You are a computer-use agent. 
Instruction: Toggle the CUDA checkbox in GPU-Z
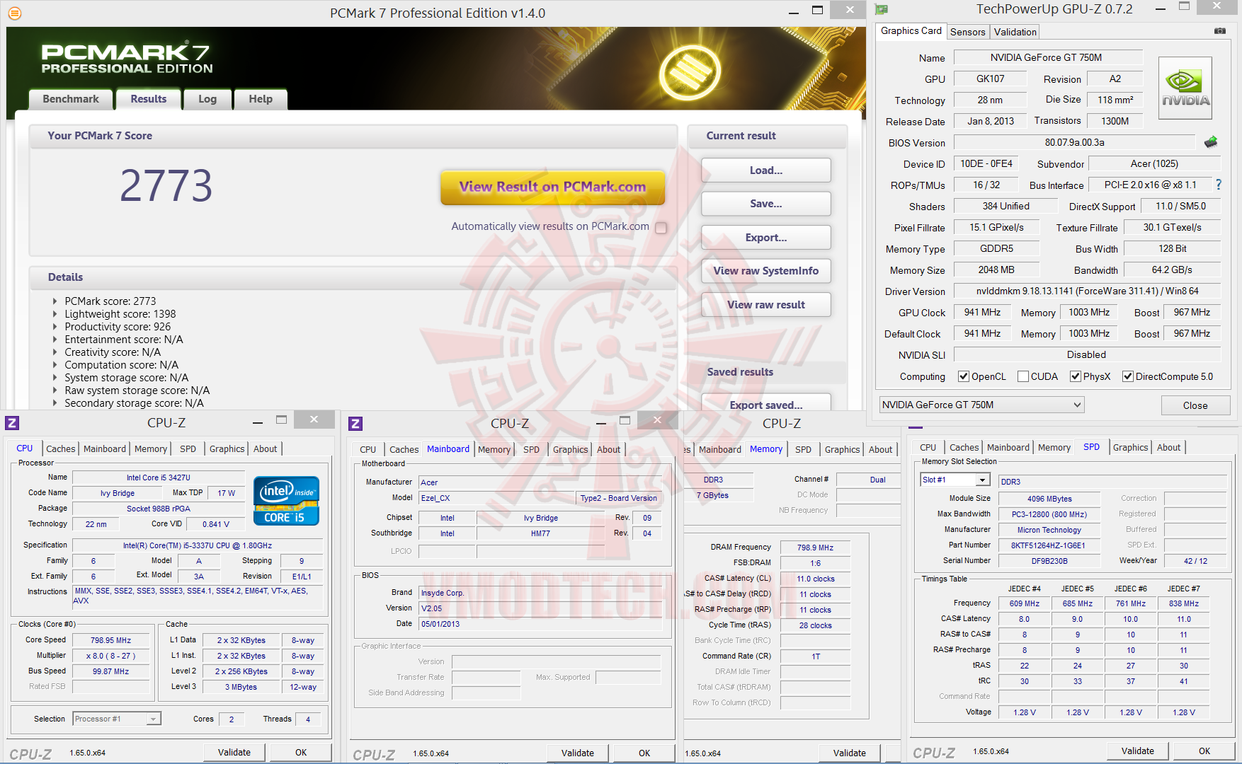pos(1022,376)
